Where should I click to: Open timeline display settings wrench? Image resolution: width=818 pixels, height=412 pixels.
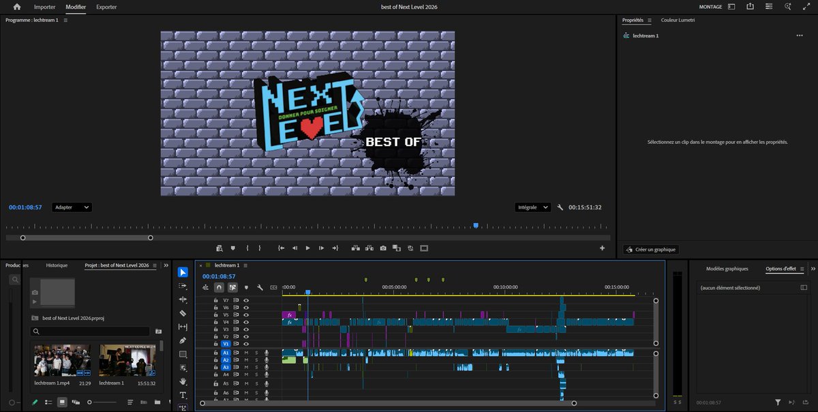[x=260, y=288]
